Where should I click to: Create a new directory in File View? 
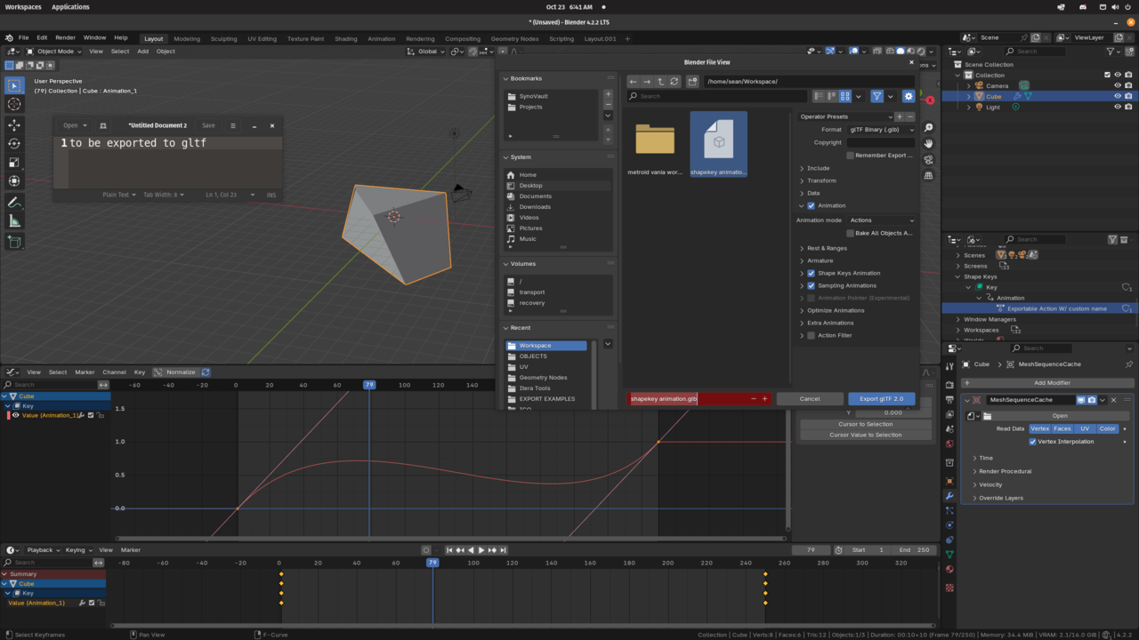tap(692, 81)
